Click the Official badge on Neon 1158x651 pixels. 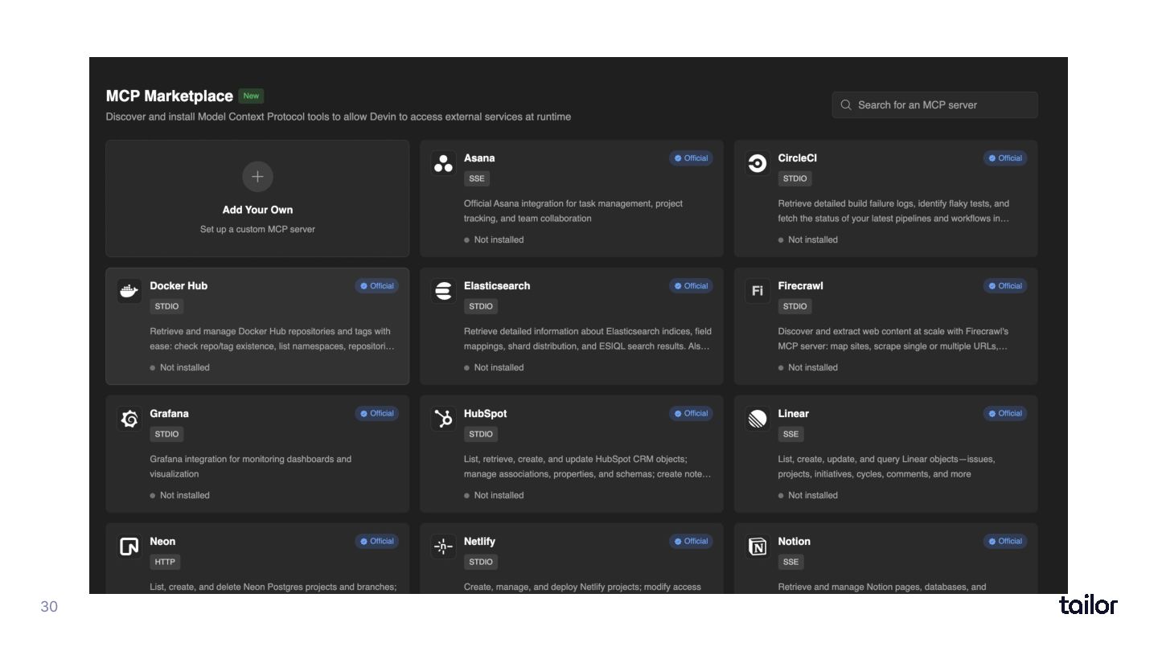[x=376, y=542]
